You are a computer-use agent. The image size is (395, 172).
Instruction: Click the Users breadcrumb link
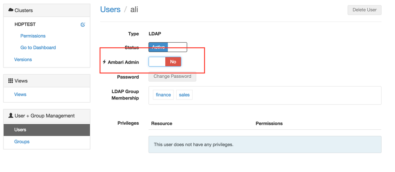point(110,9)
